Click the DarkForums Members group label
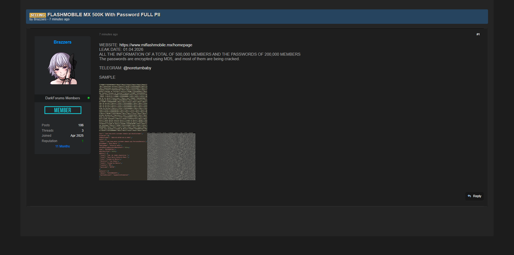Screen dimensions: 514x255 pos(63,98)
